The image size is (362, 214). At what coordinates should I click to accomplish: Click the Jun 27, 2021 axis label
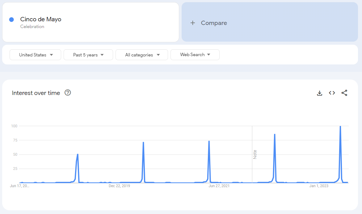tap(219, 186)
